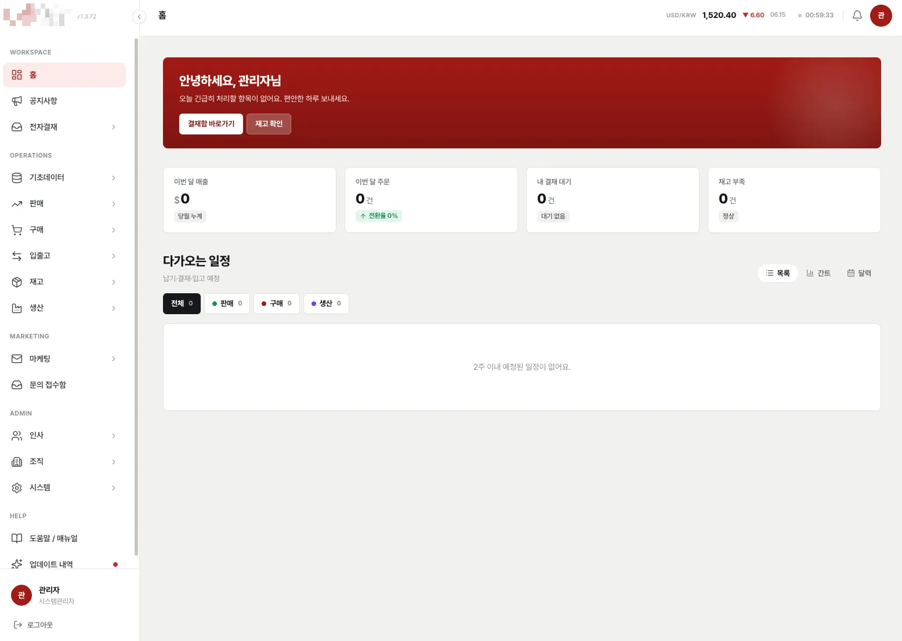The height and width of the screenshot is (641, 902).
Task: Click the 입출고 swap arrows icon
Action: click(17, 256)
